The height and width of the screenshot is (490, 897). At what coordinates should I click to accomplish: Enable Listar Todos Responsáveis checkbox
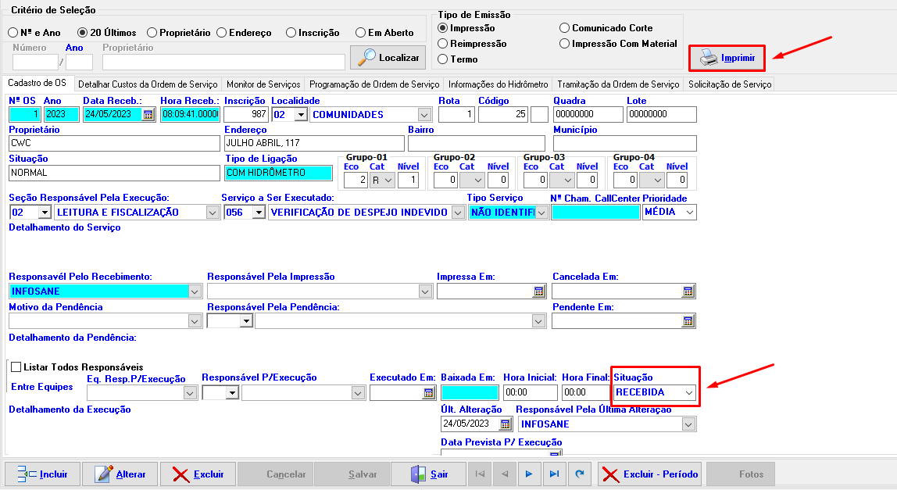(14, 367)
